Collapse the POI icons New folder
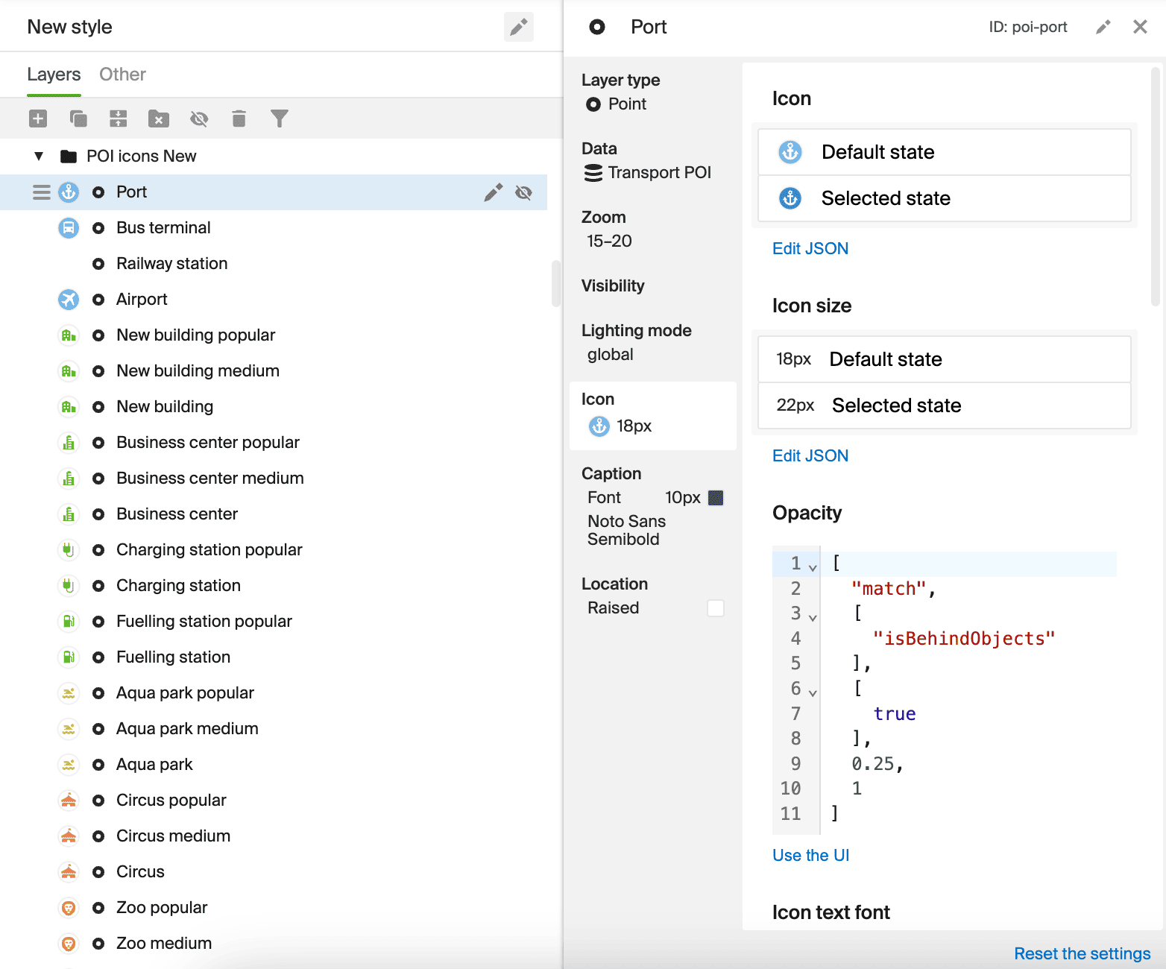This screenshot has width=1166, height=969. [x=39, y=157]
